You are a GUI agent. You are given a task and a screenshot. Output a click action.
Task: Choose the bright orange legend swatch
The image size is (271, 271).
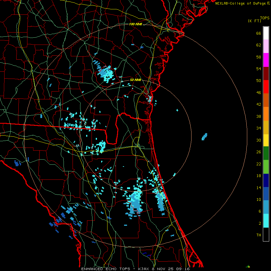point(266,114)
